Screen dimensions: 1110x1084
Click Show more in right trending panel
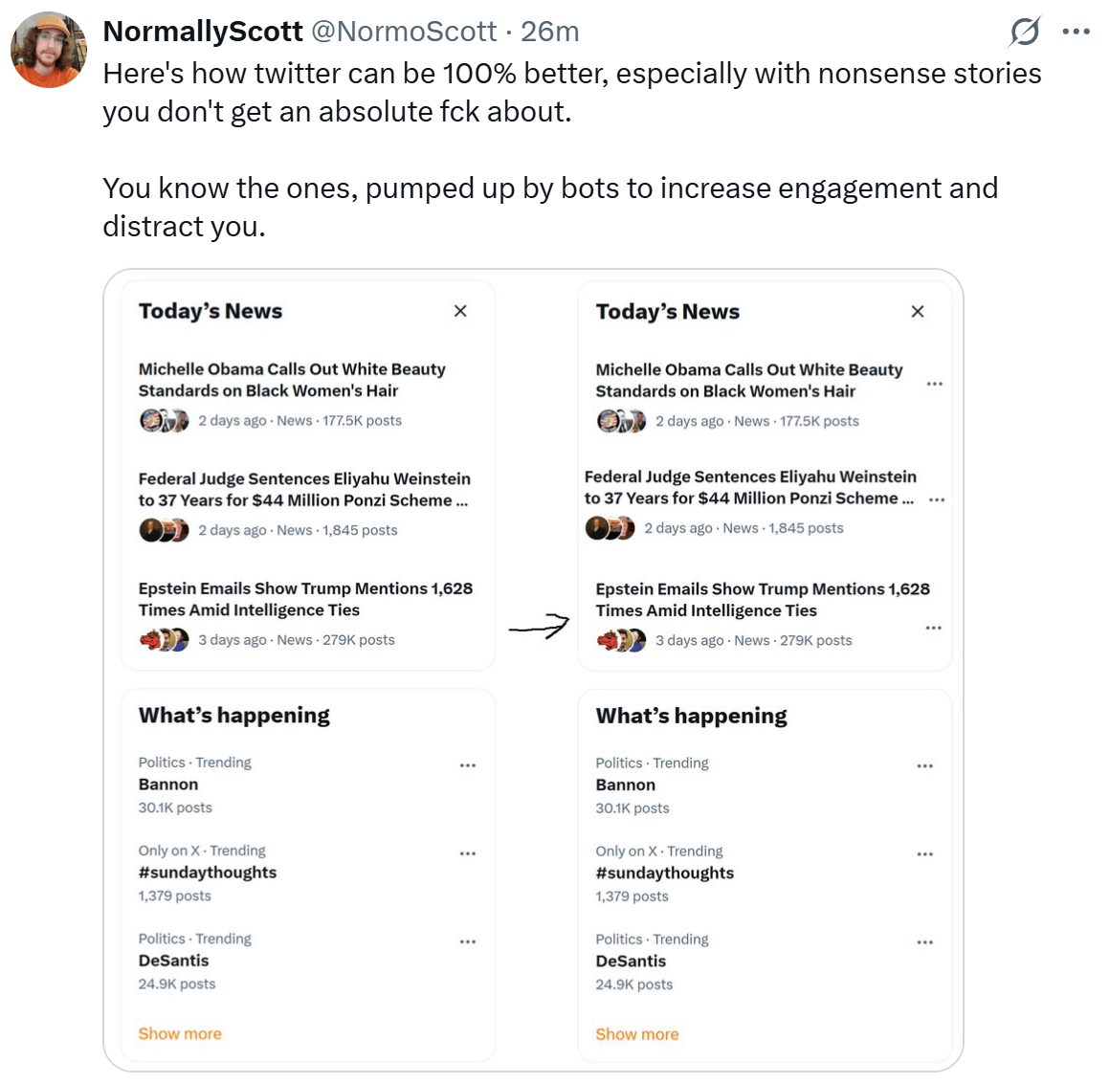pyautogui.click(x=637, y=1034)
